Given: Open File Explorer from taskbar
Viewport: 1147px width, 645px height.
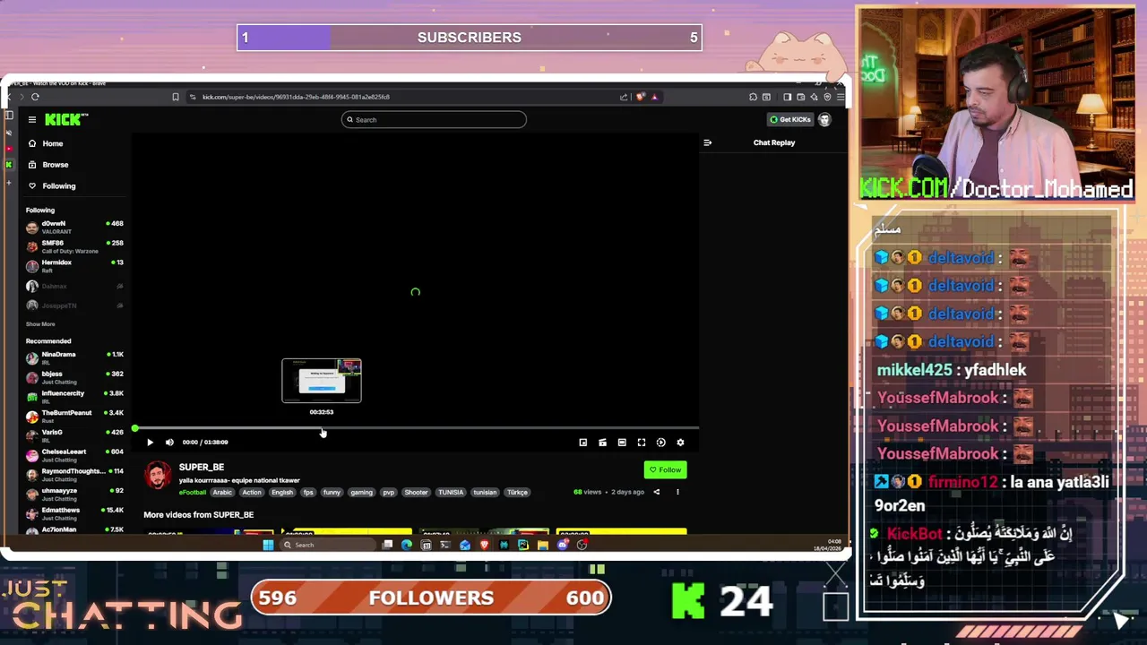Looking at the screenshot, I should click(543, 545).
